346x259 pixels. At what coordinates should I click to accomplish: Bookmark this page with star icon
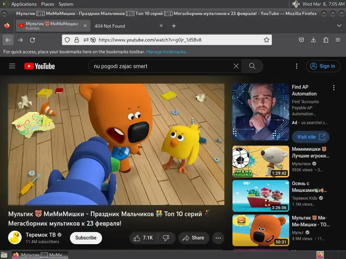click(267, 40)
